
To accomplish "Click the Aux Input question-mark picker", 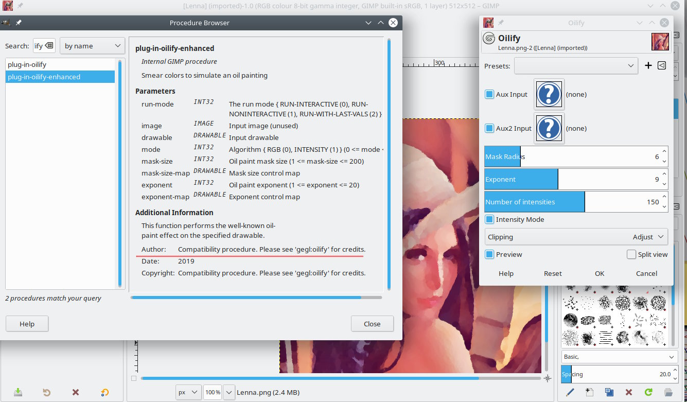I will [x=549, y=94].
